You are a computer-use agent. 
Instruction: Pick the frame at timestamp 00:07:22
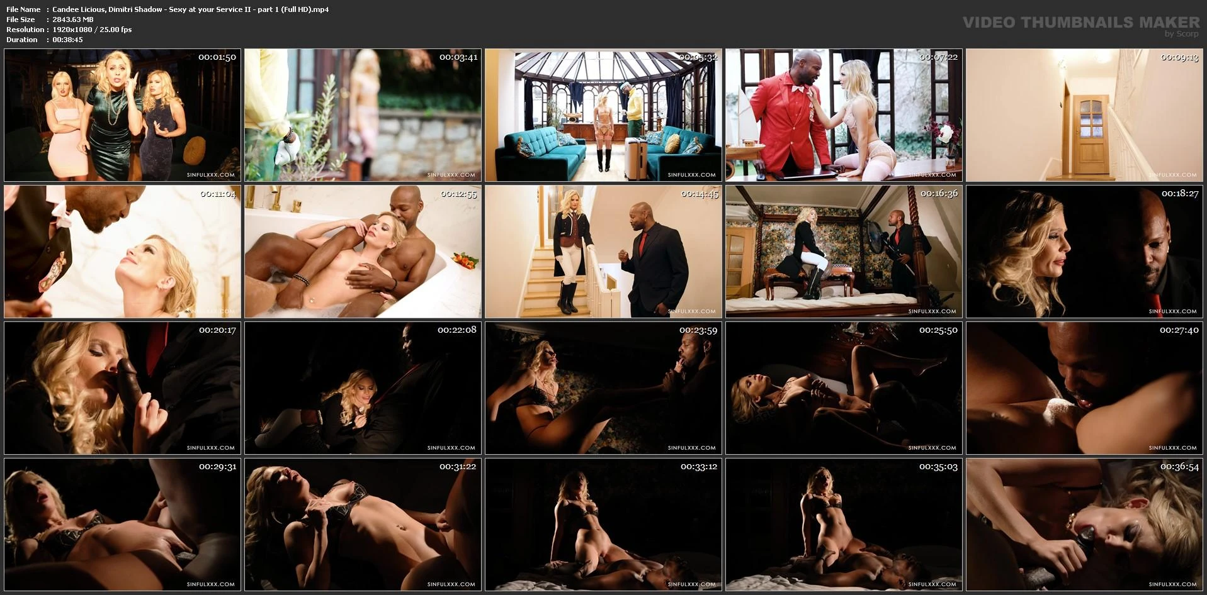pyautogui.click(x=844, y=115)
